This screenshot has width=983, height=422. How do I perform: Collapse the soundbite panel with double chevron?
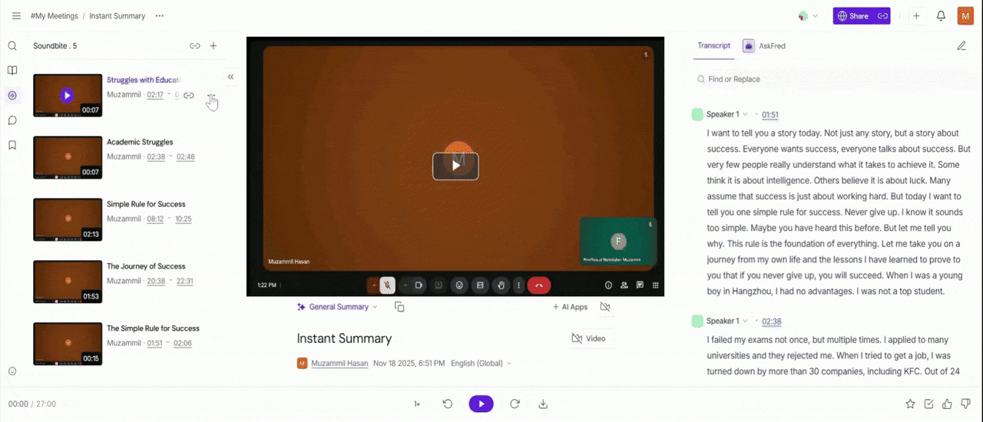coord(230,77)
